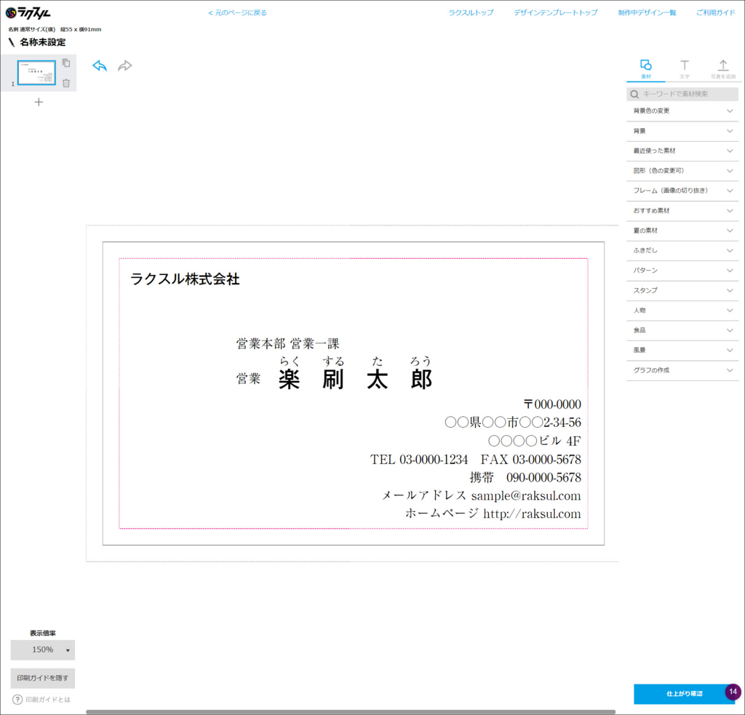This screenshot has width=745, height=715.
Task: Click the purple 14 notification badge
Action: coord(733,692)
